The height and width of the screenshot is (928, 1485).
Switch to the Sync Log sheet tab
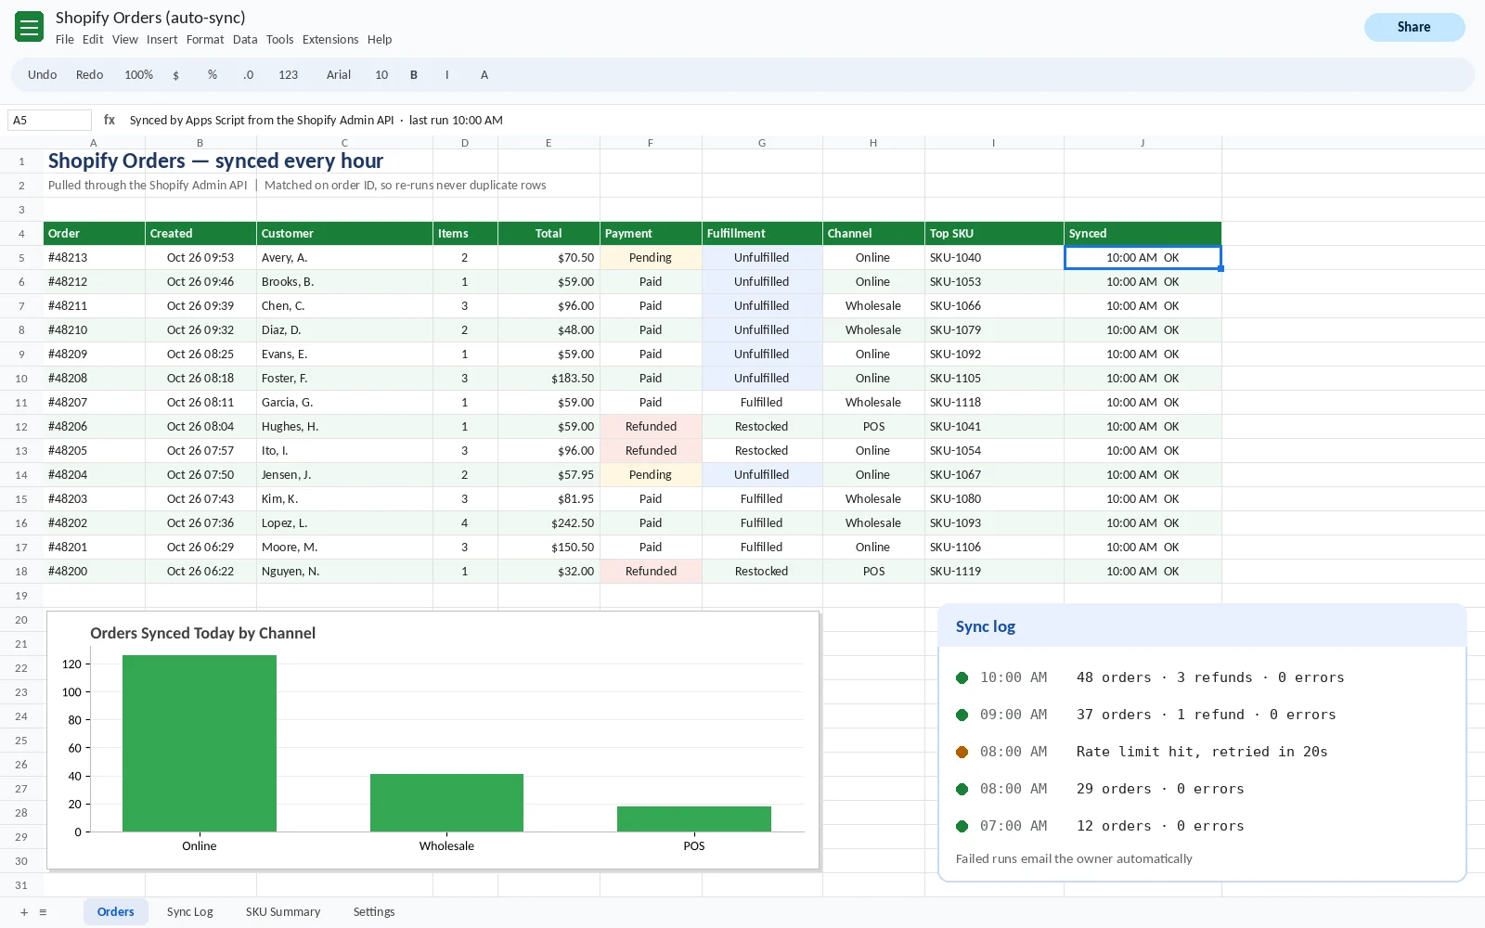click(x=190, y=912)
